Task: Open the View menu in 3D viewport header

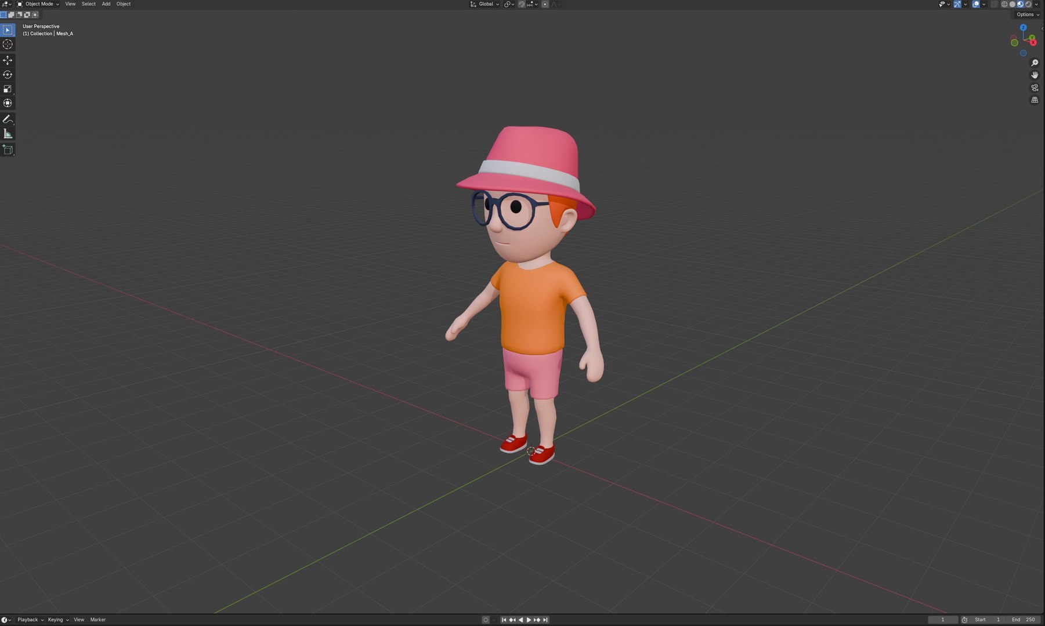Action: click(70, 4)
